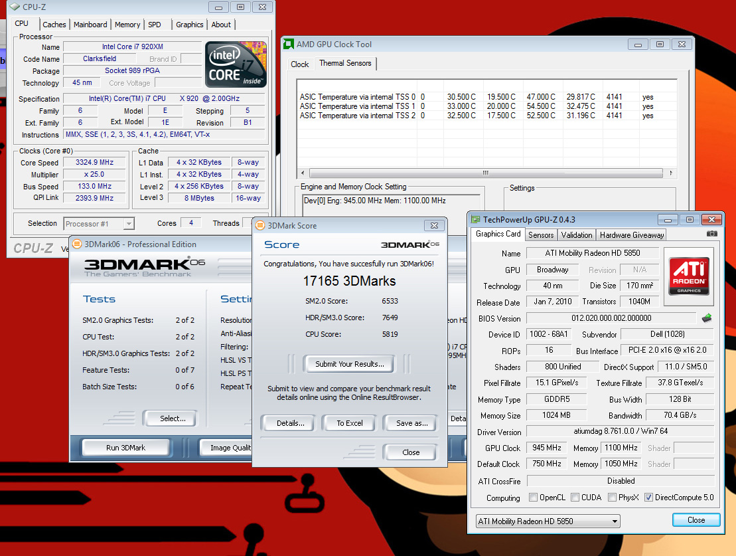Click the GPU-Z Name field ATI Mobility Radeon
Screen dimensions: 736x556
click(593, 253)
